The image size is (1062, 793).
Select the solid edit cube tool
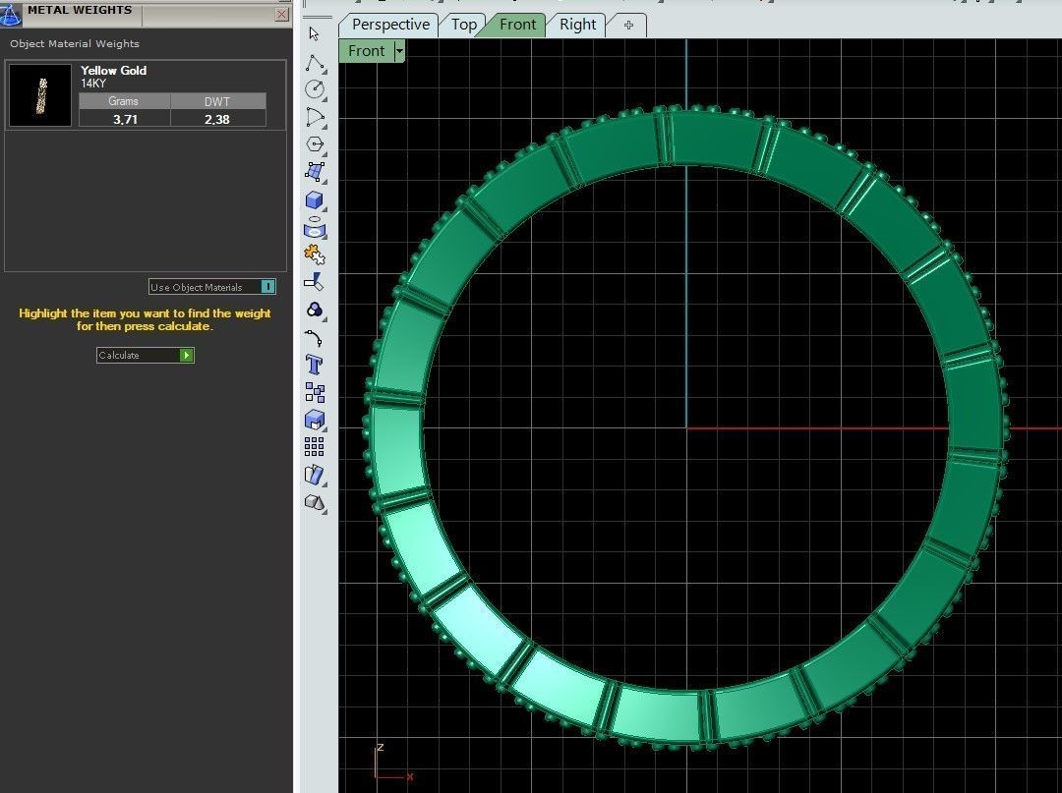tap(315, 421)
